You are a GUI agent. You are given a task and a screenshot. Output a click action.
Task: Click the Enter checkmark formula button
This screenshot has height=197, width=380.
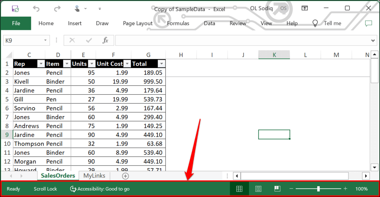(x=89, y=40)
